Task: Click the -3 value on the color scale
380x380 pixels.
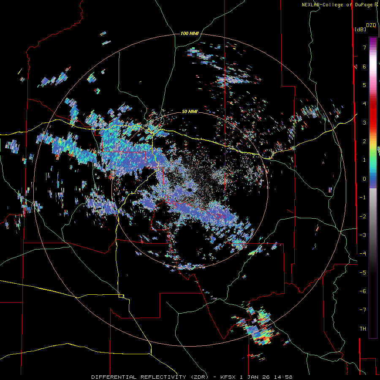Action: point(363,235)
